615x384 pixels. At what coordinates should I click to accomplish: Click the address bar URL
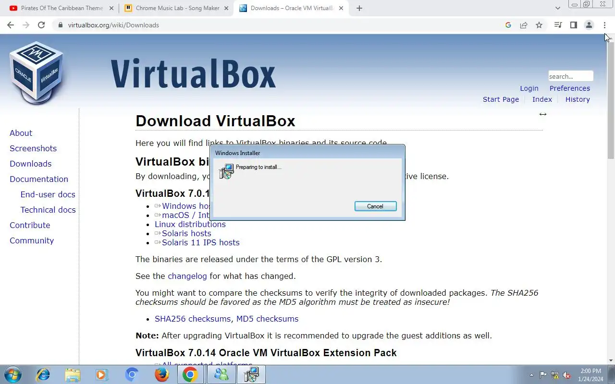coord(113,25)
